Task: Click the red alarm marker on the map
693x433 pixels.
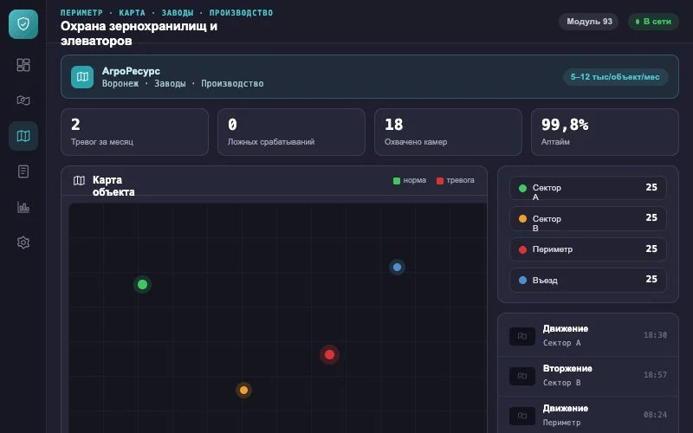Action: point(329,354)
